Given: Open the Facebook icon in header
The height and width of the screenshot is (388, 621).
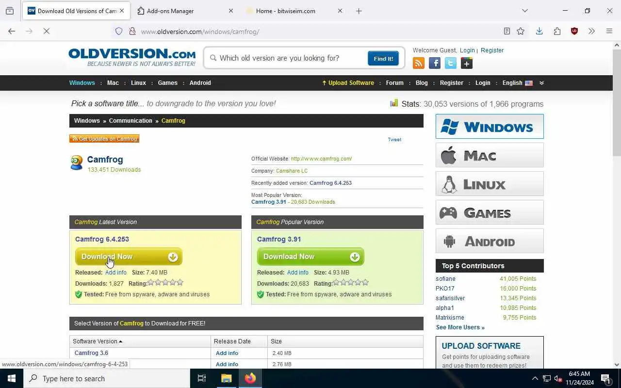Looking at the screenshot, I should [x=435, y=63].
